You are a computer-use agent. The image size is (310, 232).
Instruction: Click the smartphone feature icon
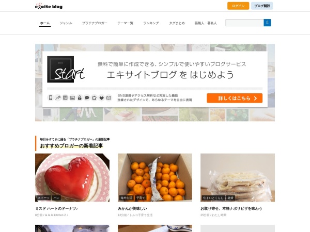click(x=51, y=97)
